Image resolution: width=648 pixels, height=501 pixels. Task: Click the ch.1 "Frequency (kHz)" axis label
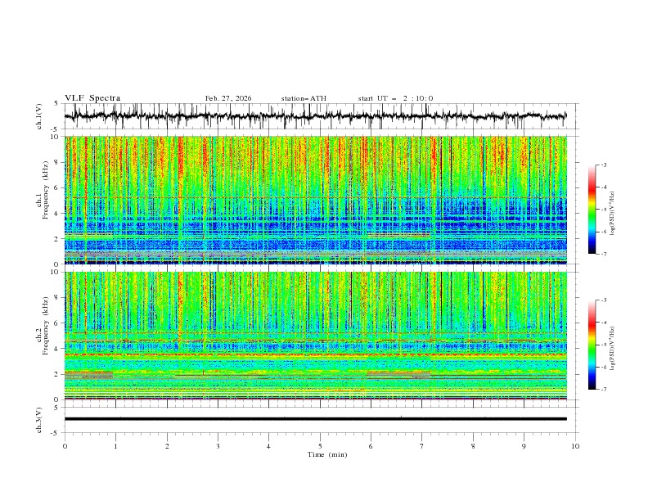point(45,188)
